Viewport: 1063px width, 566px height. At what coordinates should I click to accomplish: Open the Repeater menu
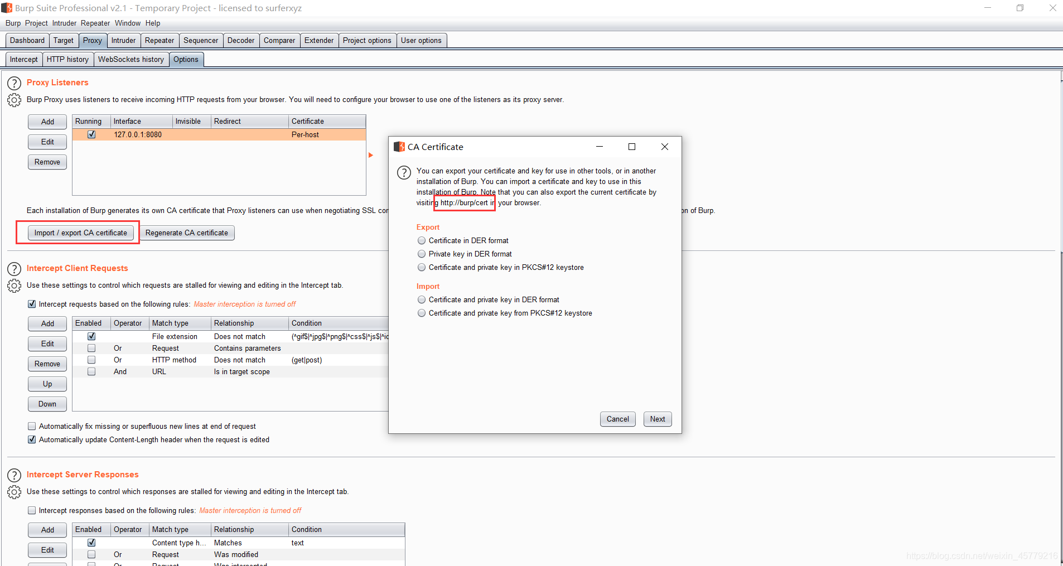95,23
